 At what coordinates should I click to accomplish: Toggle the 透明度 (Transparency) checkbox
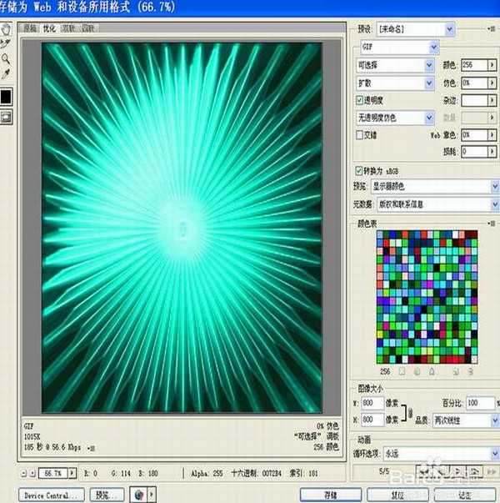(x=360, y=100)
